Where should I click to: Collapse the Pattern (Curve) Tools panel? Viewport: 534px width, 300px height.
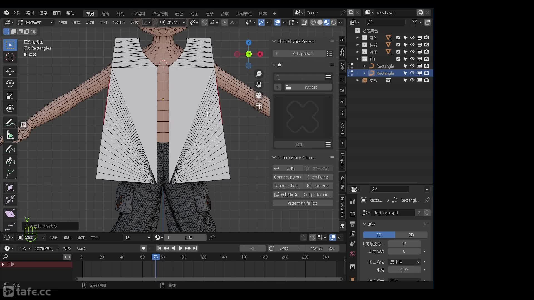274,157
